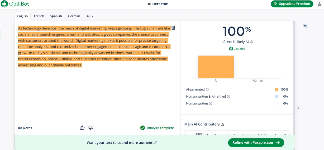This screenshot has height=150, width=324.
Task: Click the 0% value beside Human-written & AI-refined
Action: (285, 97)
